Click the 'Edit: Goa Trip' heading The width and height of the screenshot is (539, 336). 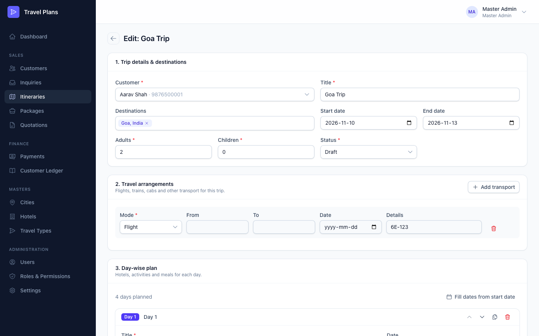click(146, 38)
